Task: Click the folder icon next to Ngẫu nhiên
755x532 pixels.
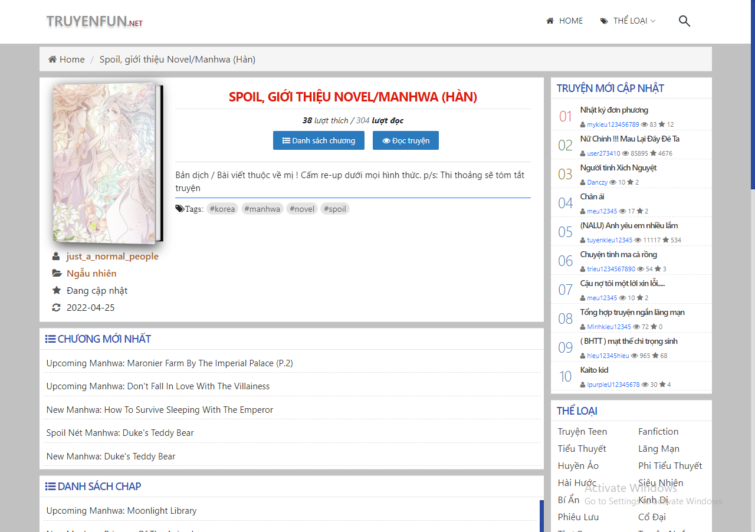Action: (x=57, y=274)
